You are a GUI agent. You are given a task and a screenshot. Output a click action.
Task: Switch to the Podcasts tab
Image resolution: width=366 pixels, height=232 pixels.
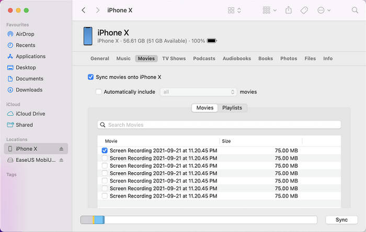pyautogui.click(x=204, y=59)
